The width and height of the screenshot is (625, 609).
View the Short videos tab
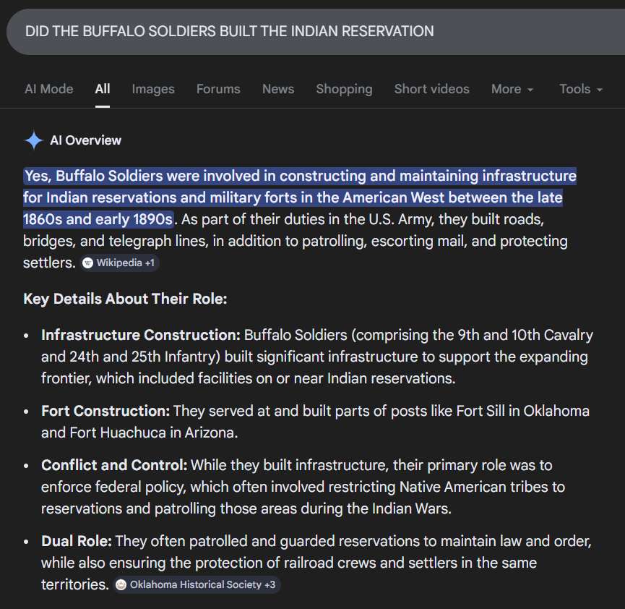tap(431, 89)
